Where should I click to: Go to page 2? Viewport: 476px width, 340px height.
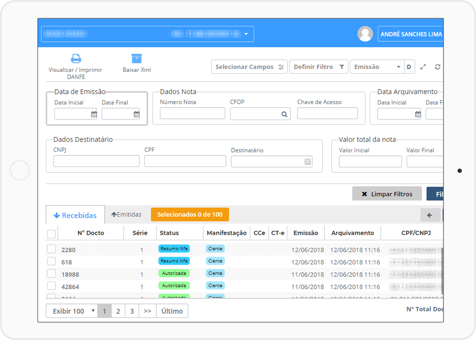[118, 311]
